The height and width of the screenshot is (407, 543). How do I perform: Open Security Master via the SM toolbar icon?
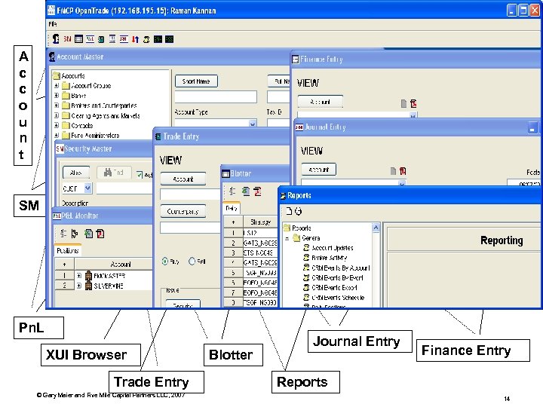67,39
